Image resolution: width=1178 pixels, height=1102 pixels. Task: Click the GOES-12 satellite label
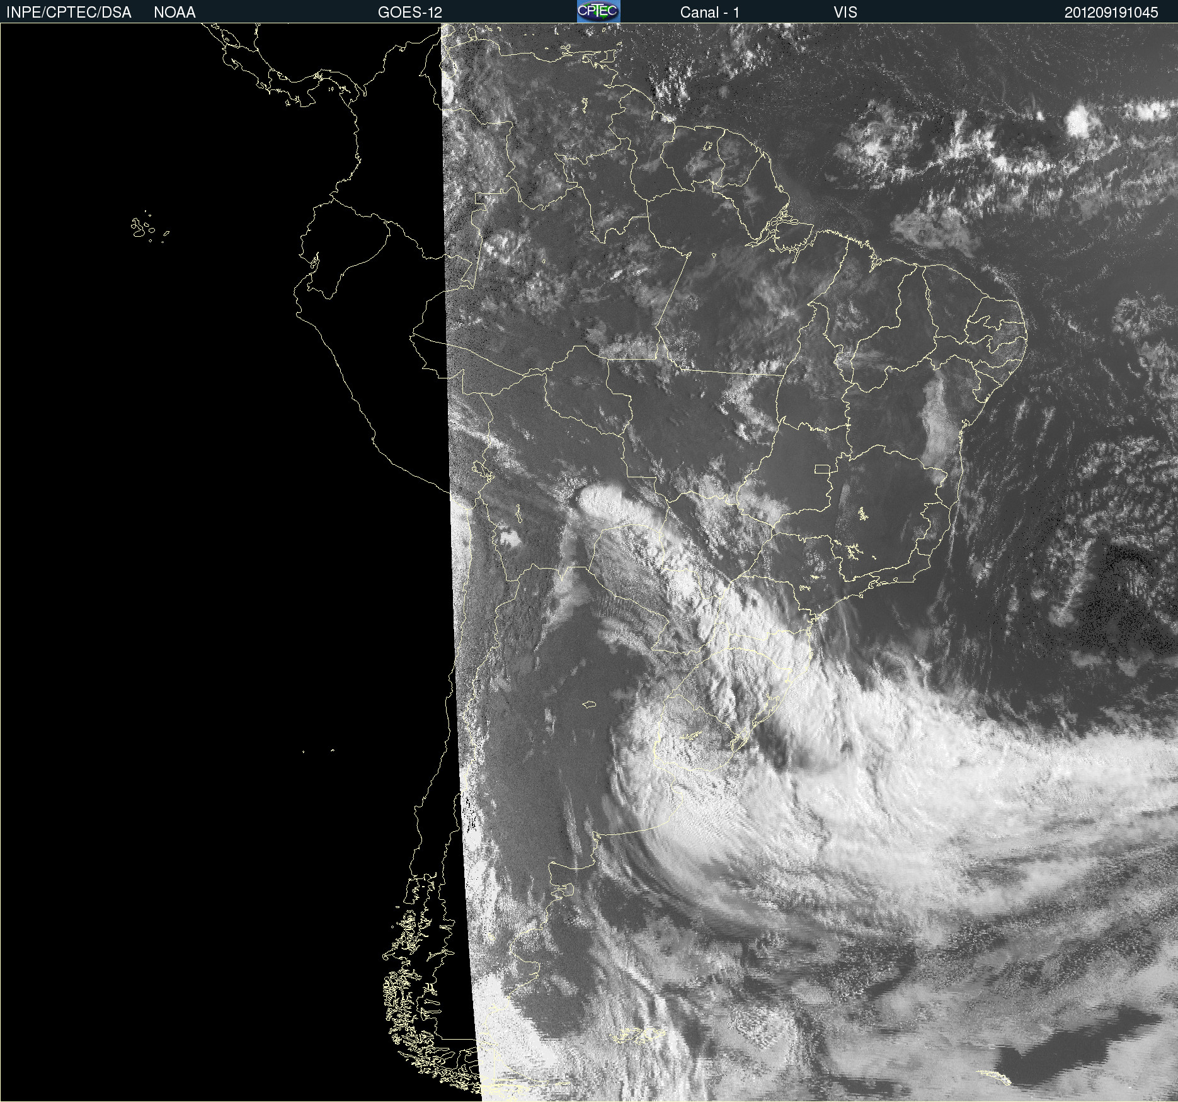(410, 13)
